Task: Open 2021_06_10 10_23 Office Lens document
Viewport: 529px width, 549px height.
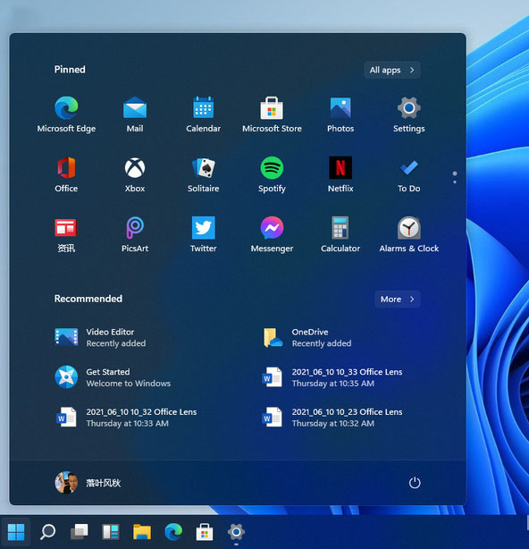Action: pos(332,418)
